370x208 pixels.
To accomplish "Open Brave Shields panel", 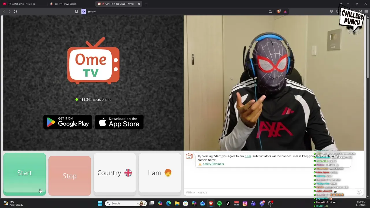I will (279, 12).
